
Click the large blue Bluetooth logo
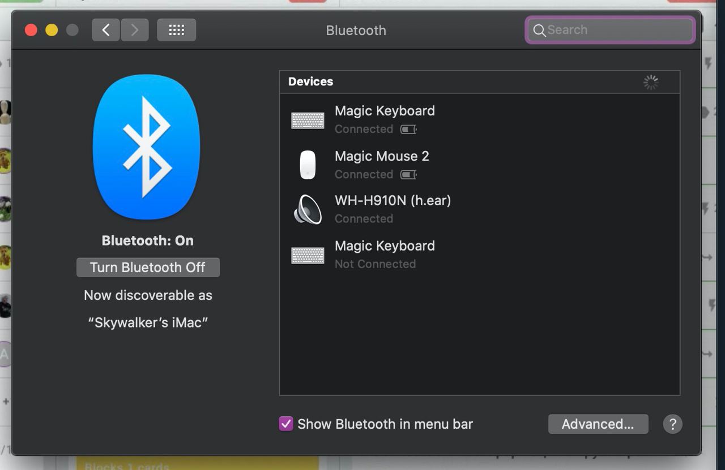pos(147,147)
